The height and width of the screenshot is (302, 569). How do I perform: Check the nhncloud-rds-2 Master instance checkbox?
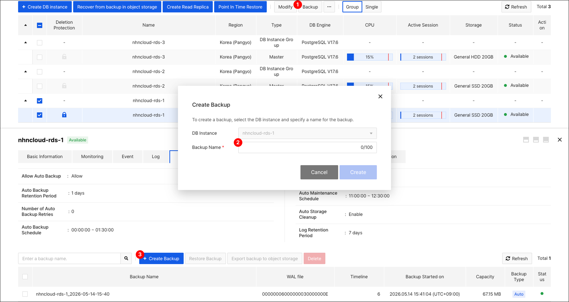point(39,86)
